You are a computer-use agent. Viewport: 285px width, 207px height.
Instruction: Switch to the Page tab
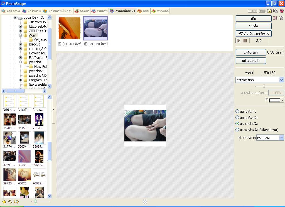tap(82, 11)
